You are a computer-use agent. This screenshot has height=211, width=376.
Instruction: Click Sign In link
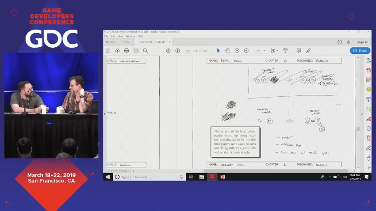pyautogui.click(x=362, y=42)
